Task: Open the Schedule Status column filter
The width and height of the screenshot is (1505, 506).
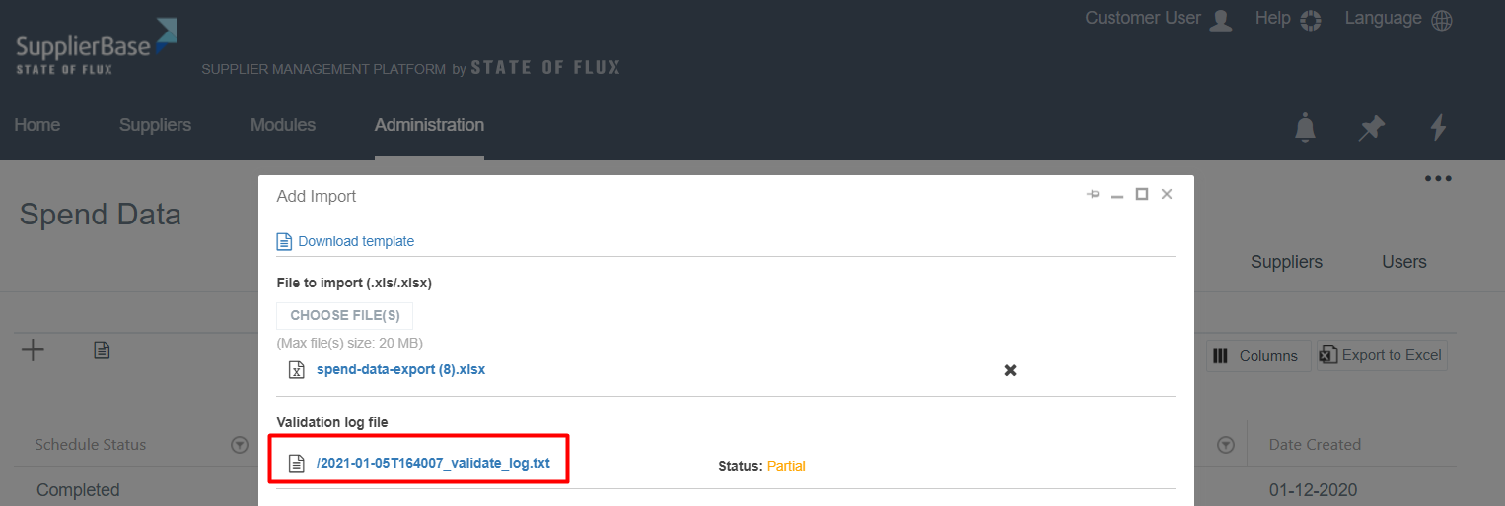Action: [239, 445]
